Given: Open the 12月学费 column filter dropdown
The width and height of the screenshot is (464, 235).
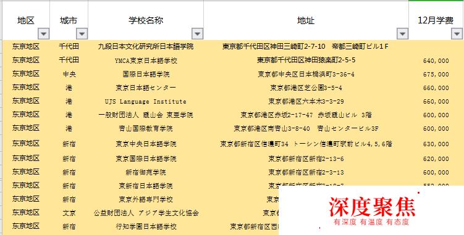Looking at the screenshot, I should click(457, 34).
